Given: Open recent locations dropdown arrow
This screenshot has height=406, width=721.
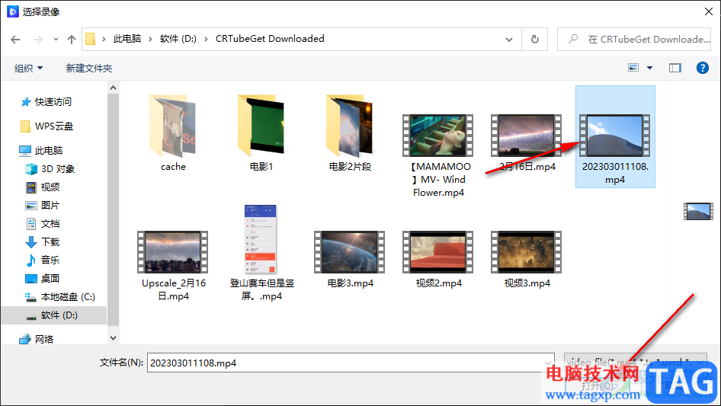Looking at the screenshot, I should (x=56, y=40).
